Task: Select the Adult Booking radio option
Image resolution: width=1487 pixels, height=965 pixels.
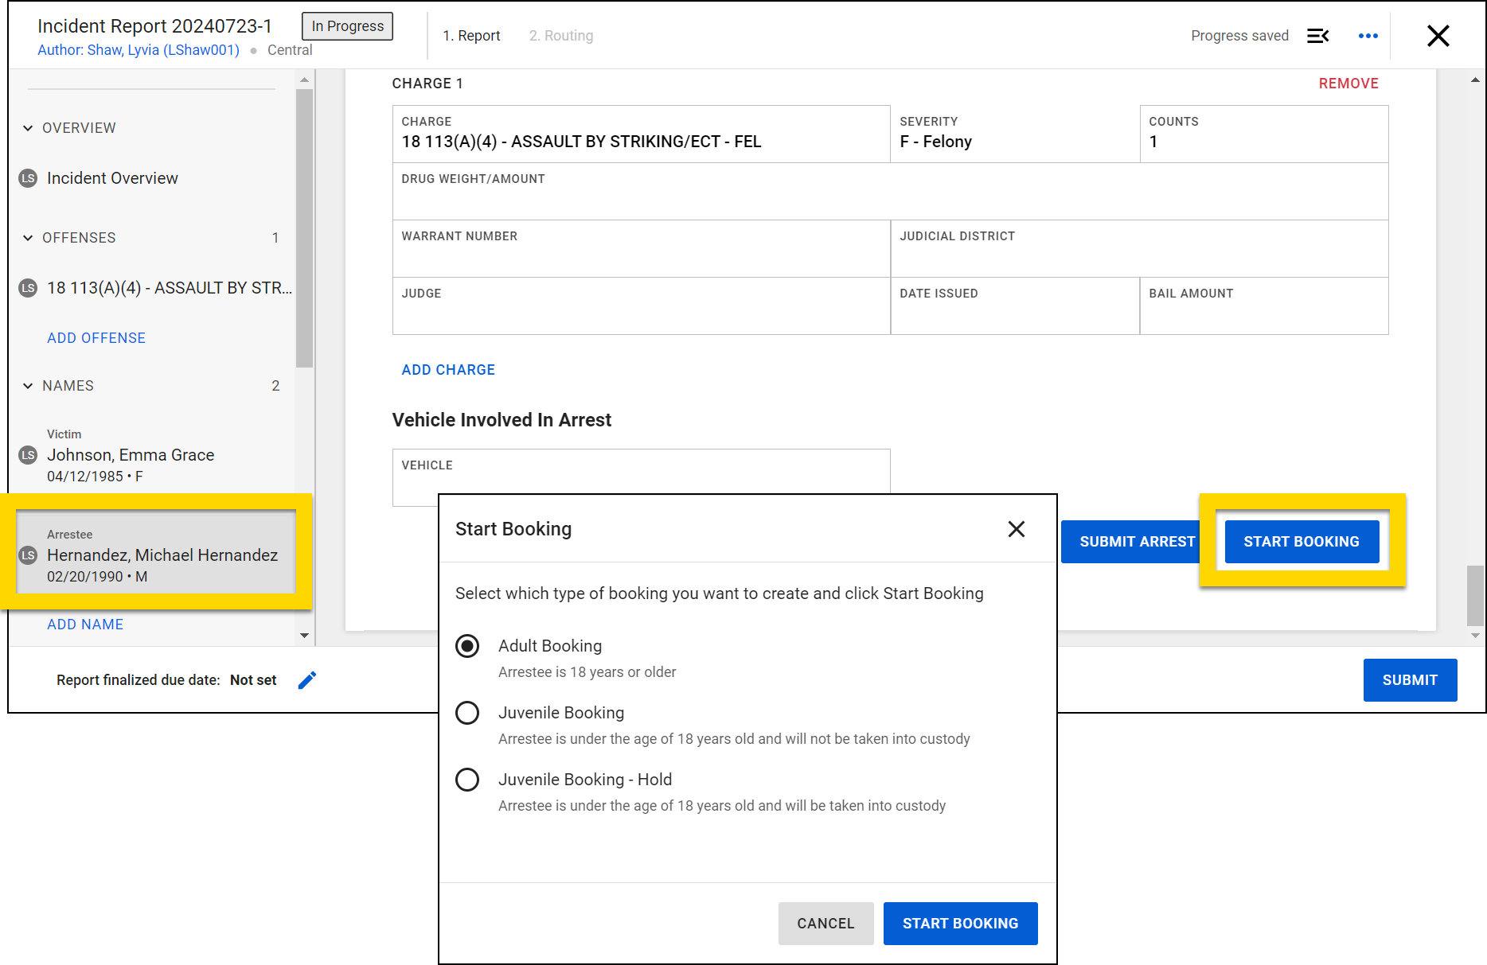Action: pyautogui.click(x=467, y=646)
